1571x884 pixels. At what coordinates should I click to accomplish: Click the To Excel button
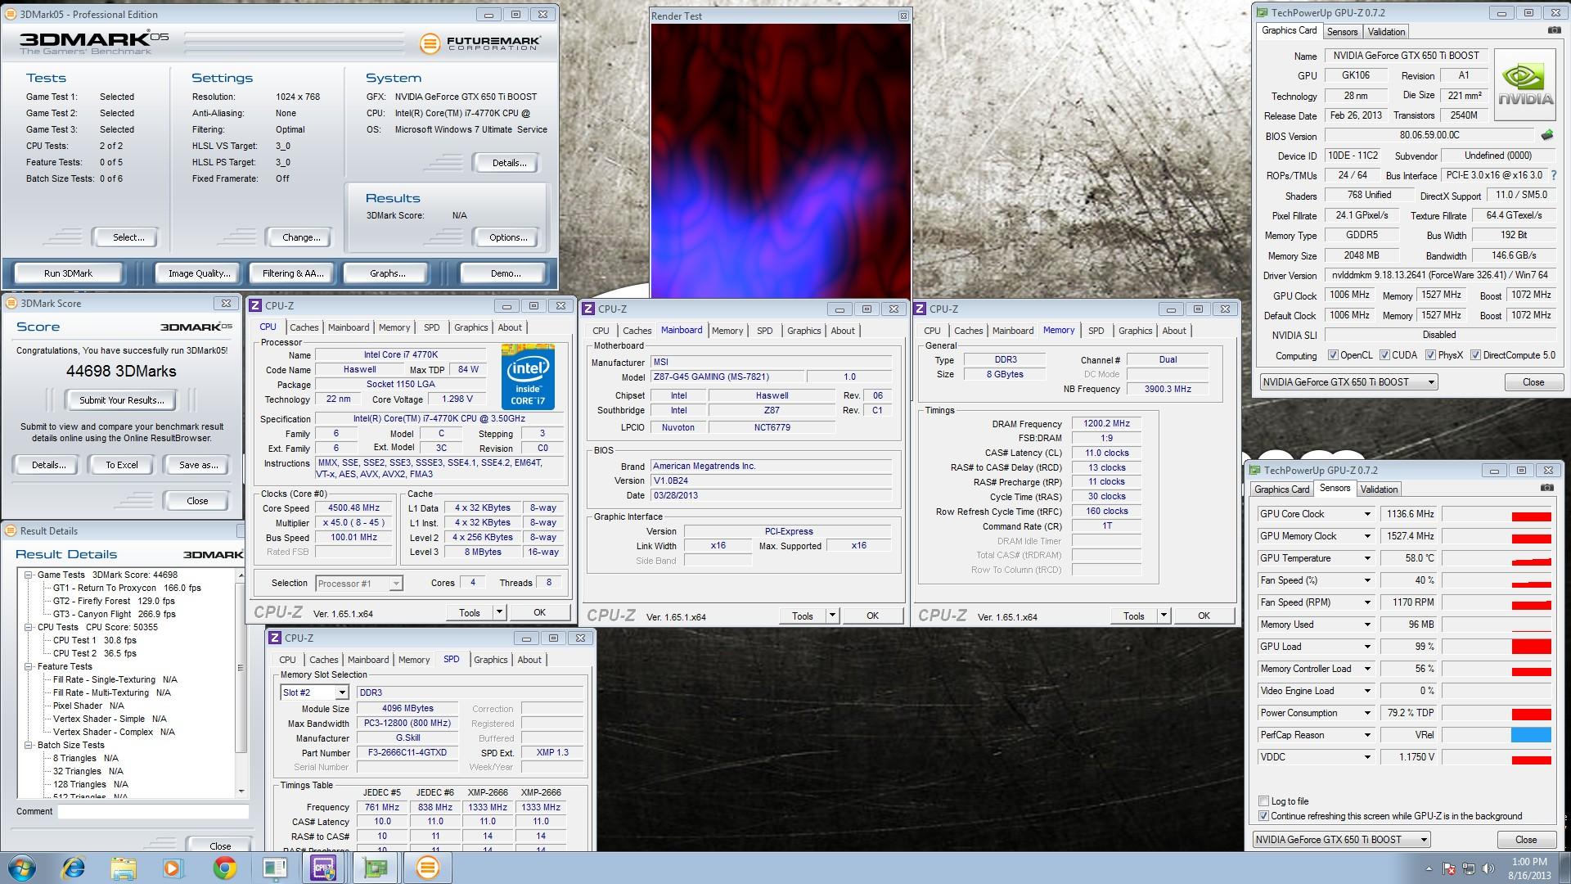click(x=122, y=465)
